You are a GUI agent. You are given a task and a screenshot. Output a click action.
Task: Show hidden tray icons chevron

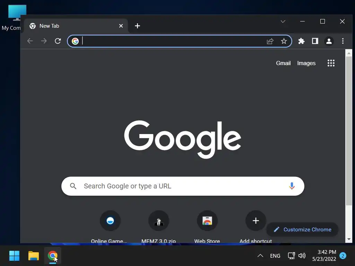[260, 256]
